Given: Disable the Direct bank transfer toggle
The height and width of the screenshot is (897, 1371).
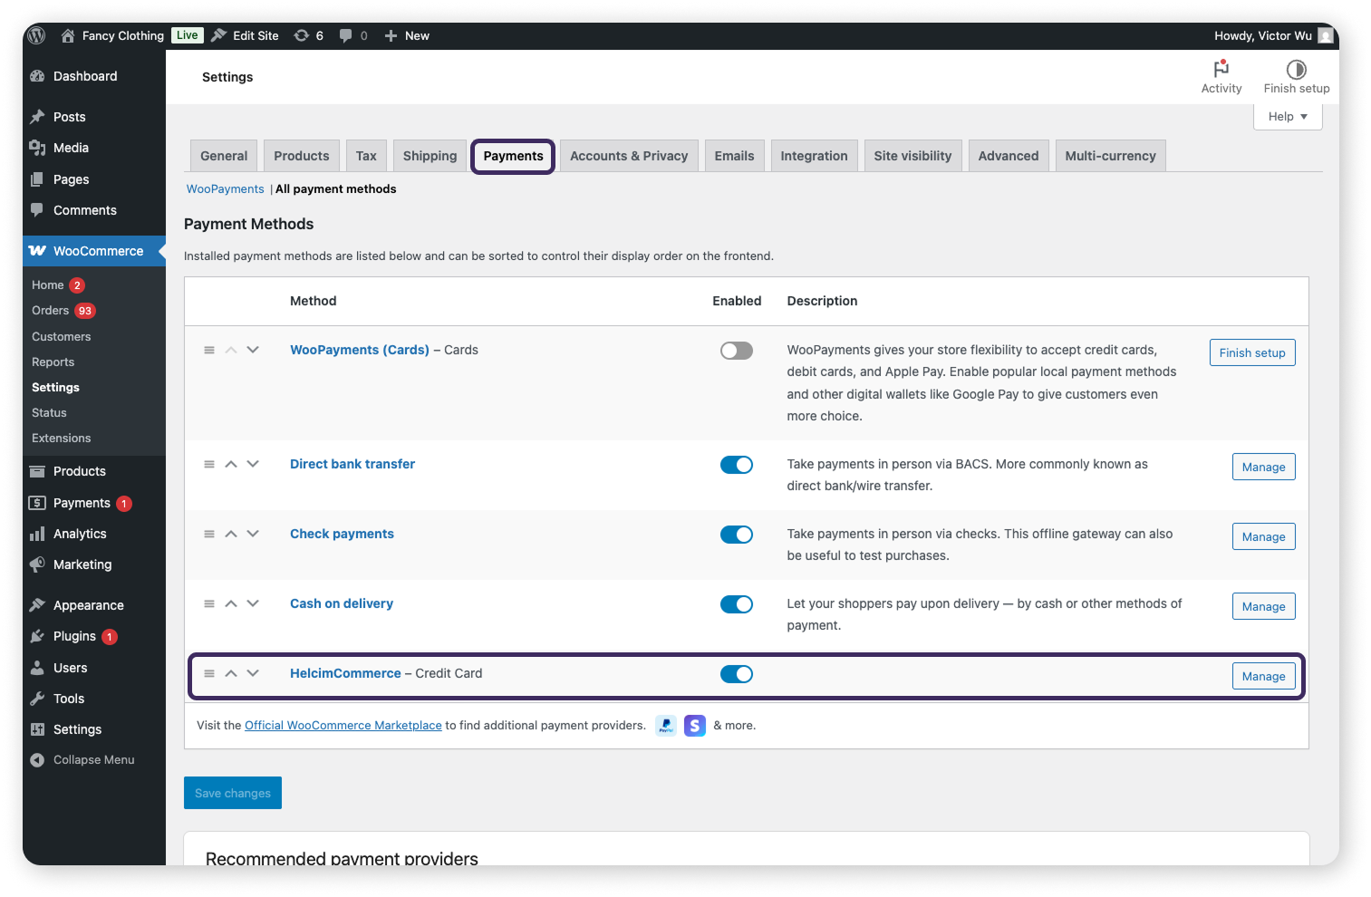Looking at the screenshot, I should [x=737, y=465].
